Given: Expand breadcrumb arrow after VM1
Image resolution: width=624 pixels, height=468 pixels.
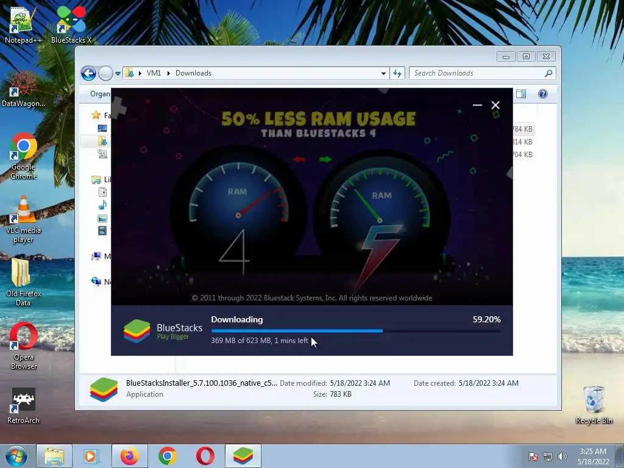Looking at the screenshot, I should [x=168, y=73].
